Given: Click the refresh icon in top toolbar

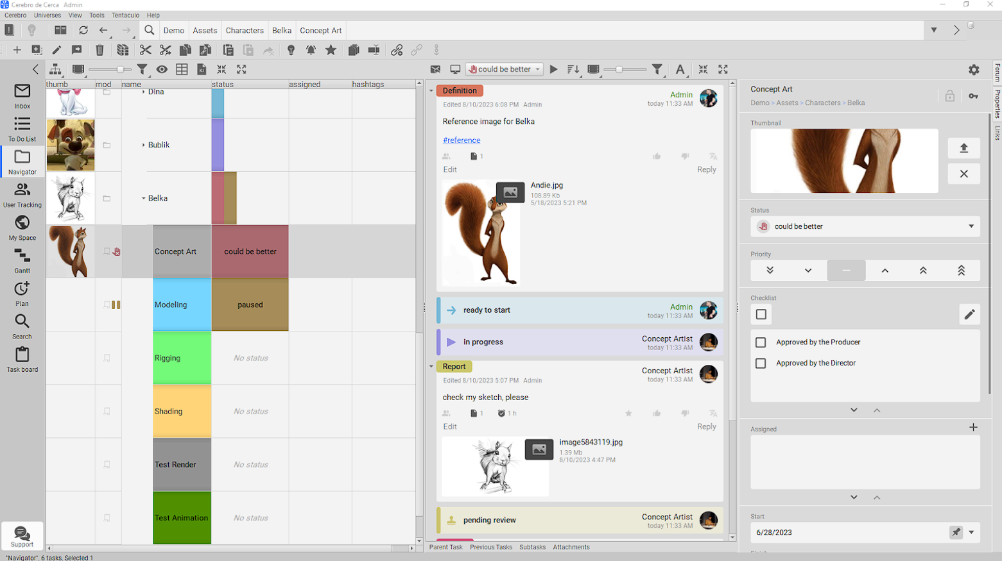Looking at the screenshot, I should coord(83,30).
